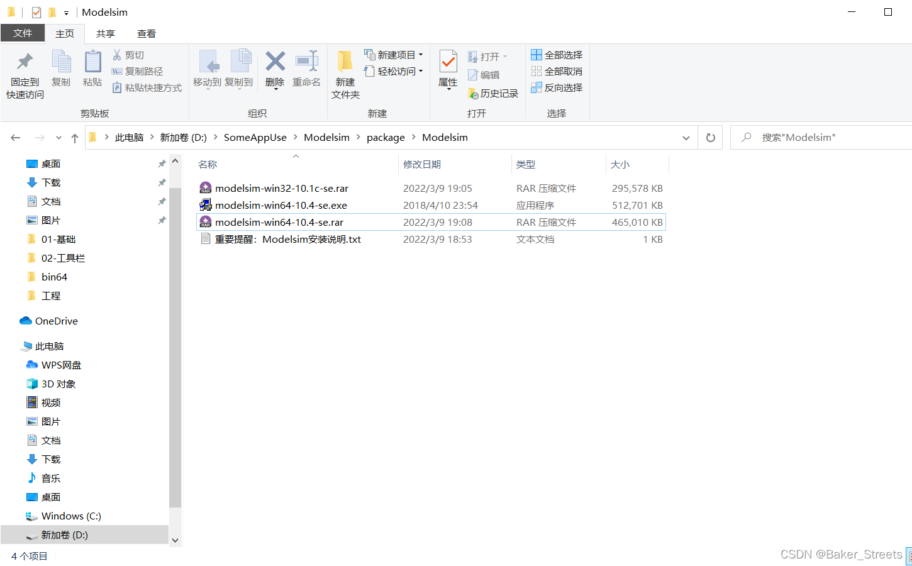Click Select none (全部取消)
The width and height of the screenshot is (912, 566).
(x=557, y=71)
